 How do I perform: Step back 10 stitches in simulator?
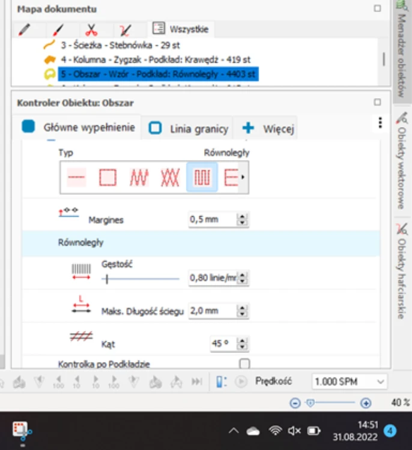76,382
